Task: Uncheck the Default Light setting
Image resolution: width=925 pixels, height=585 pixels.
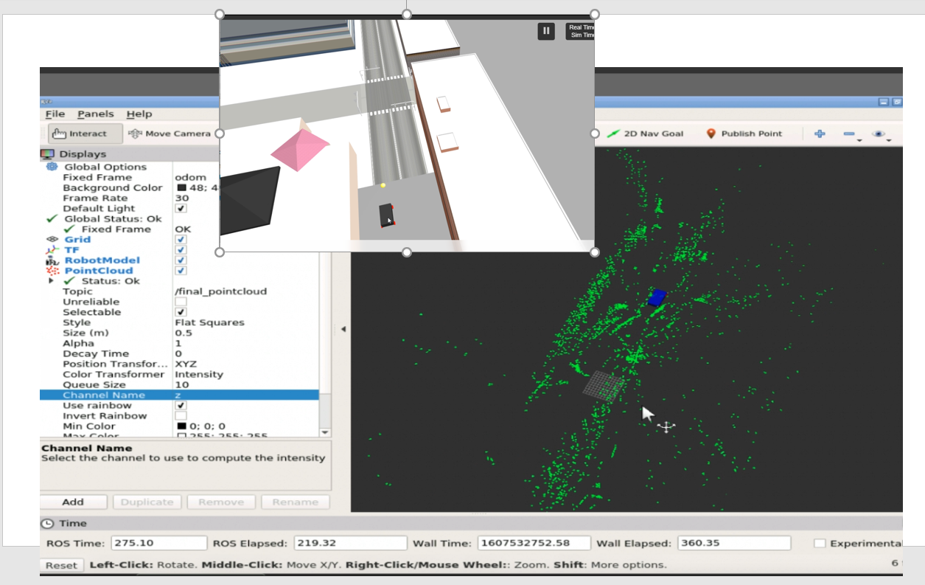Action: (x=182, y=208)
